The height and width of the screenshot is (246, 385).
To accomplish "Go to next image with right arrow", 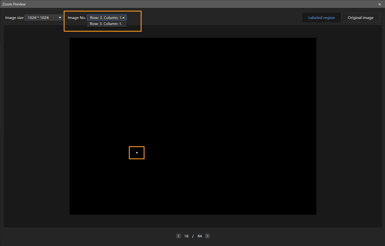I will tap(207, 236).
